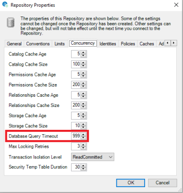Increase Relationships Cache Age value
The image size is (183, 193).
83,93
